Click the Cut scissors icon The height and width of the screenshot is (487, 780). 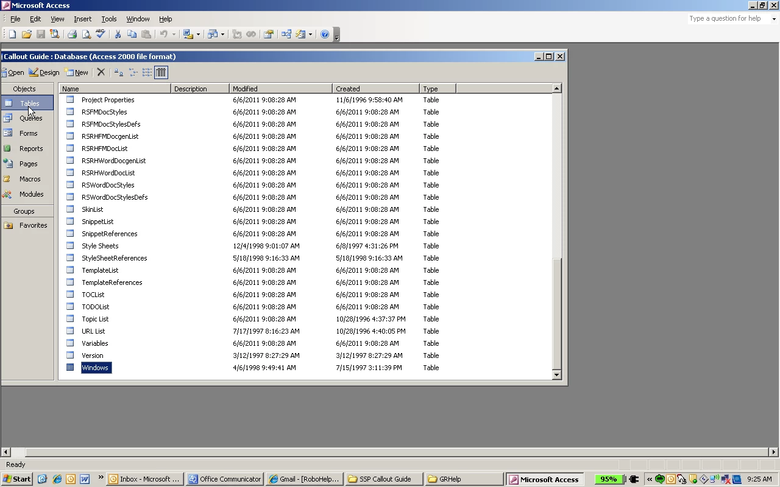click(x=118, y=35)
